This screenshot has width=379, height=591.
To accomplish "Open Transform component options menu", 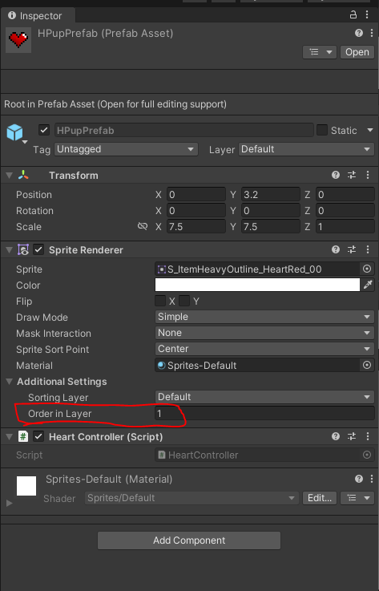I will coord(368,175).
